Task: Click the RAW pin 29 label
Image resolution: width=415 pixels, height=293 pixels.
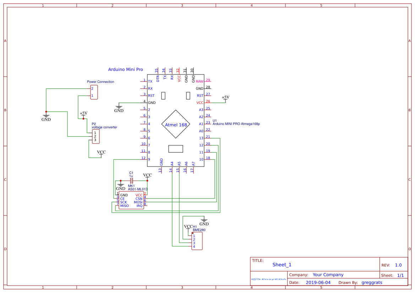Action: tap(200, 81)
